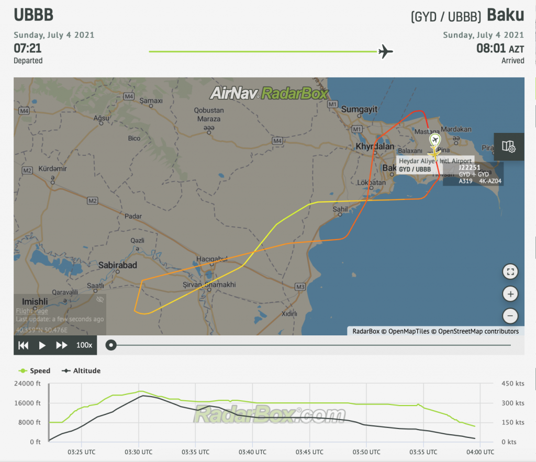Change the 100x playback speed
Viewport: 536px width, 462px height.
[84, 345]
